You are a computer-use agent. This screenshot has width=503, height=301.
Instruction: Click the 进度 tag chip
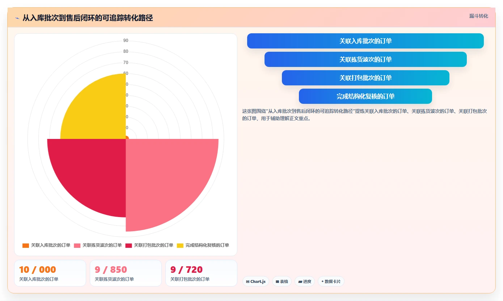(x=305, y=281)
